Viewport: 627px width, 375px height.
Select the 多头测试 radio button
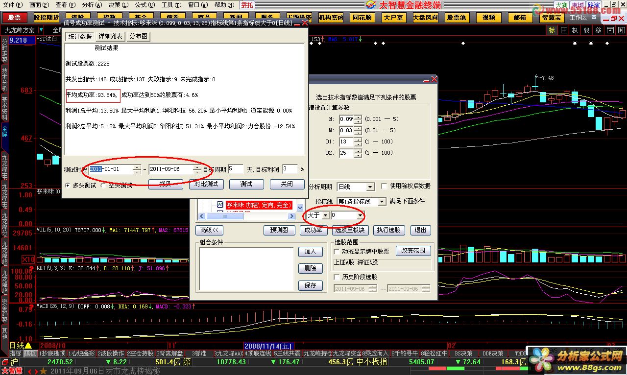81,186
